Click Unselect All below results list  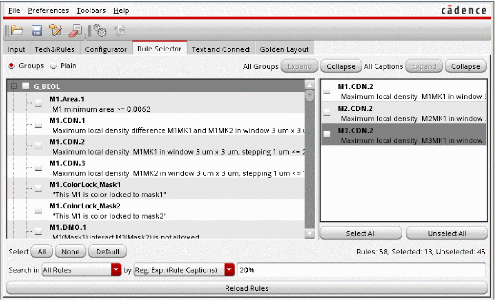click(x=447, y=234)
